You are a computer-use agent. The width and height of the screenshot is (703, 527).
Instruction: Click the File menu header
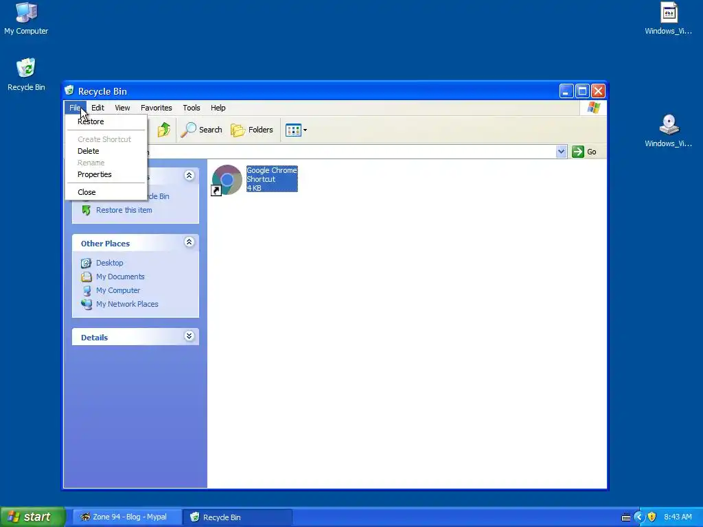click(x=75, y=108)
